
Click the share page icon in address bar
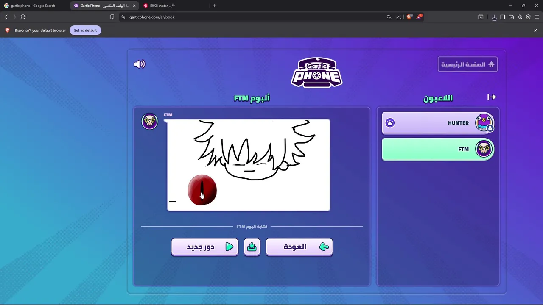coord(399,17)
